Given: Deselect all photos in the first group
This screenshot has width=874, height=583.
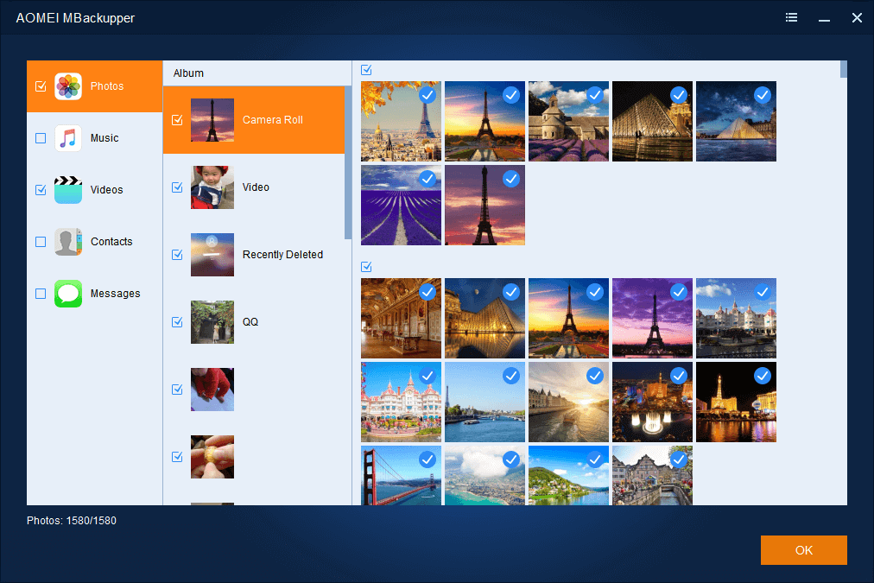Looking at the screenshot, I should 366,70.
